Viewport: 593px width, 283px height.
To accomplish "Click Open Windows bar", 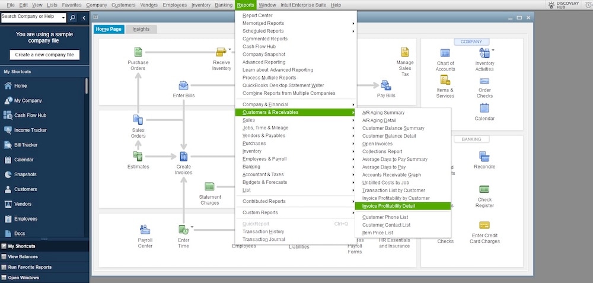I will click(x=44, y=278).
